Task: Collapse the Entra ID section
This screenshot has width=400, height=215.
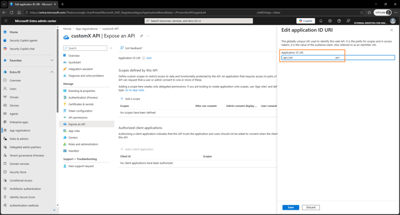Action: 52,72
